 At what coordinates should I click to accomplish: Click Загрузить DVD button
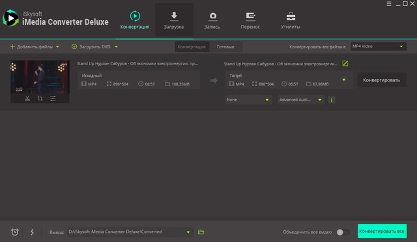click(x=91, y=47)
